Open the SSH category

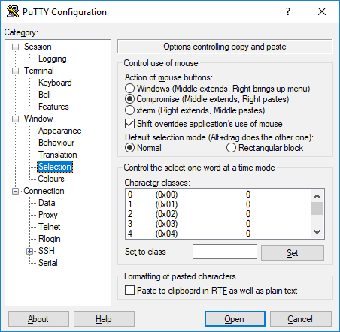coord(47,251)
